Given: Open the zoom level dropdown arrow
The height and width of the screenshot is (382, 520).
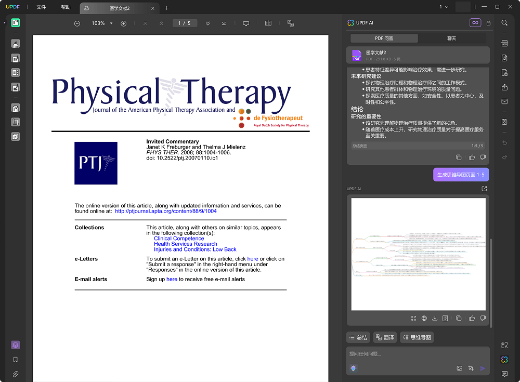Looking at the screenshot, I should click(111, 23).
